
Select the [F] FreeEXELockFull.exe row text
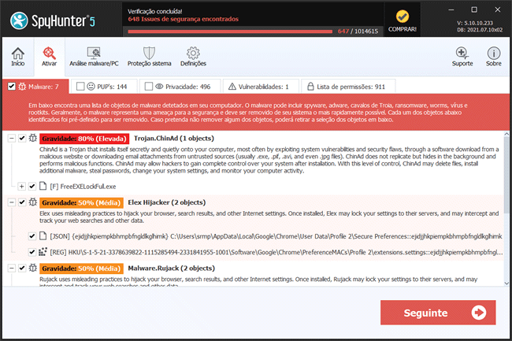[83, 187]
